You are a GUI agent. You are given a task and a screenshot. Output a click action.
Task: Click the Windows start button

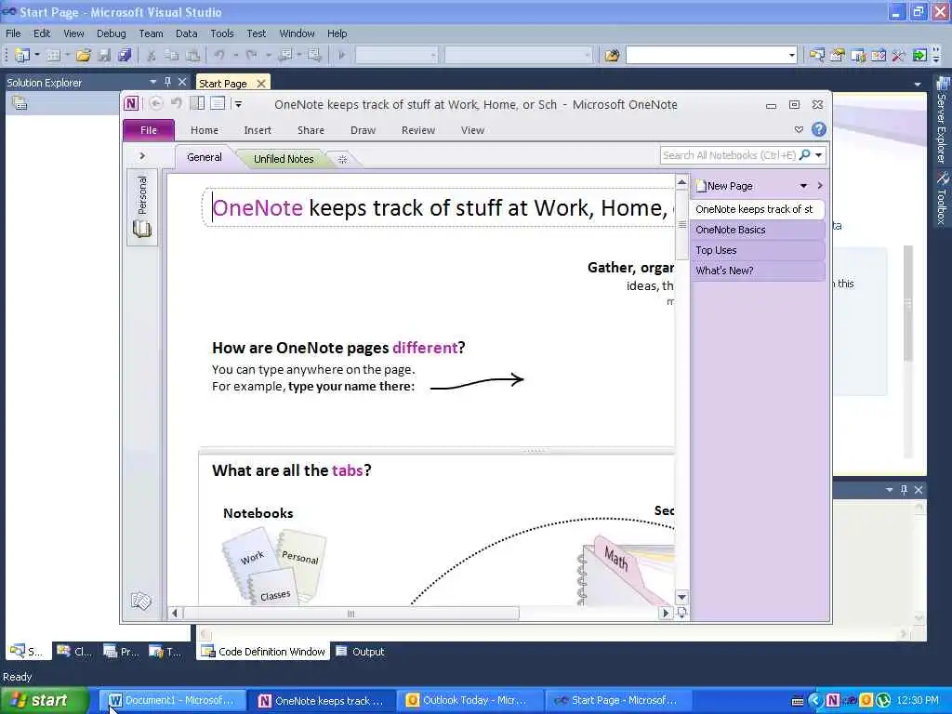(x=44, y=700)
